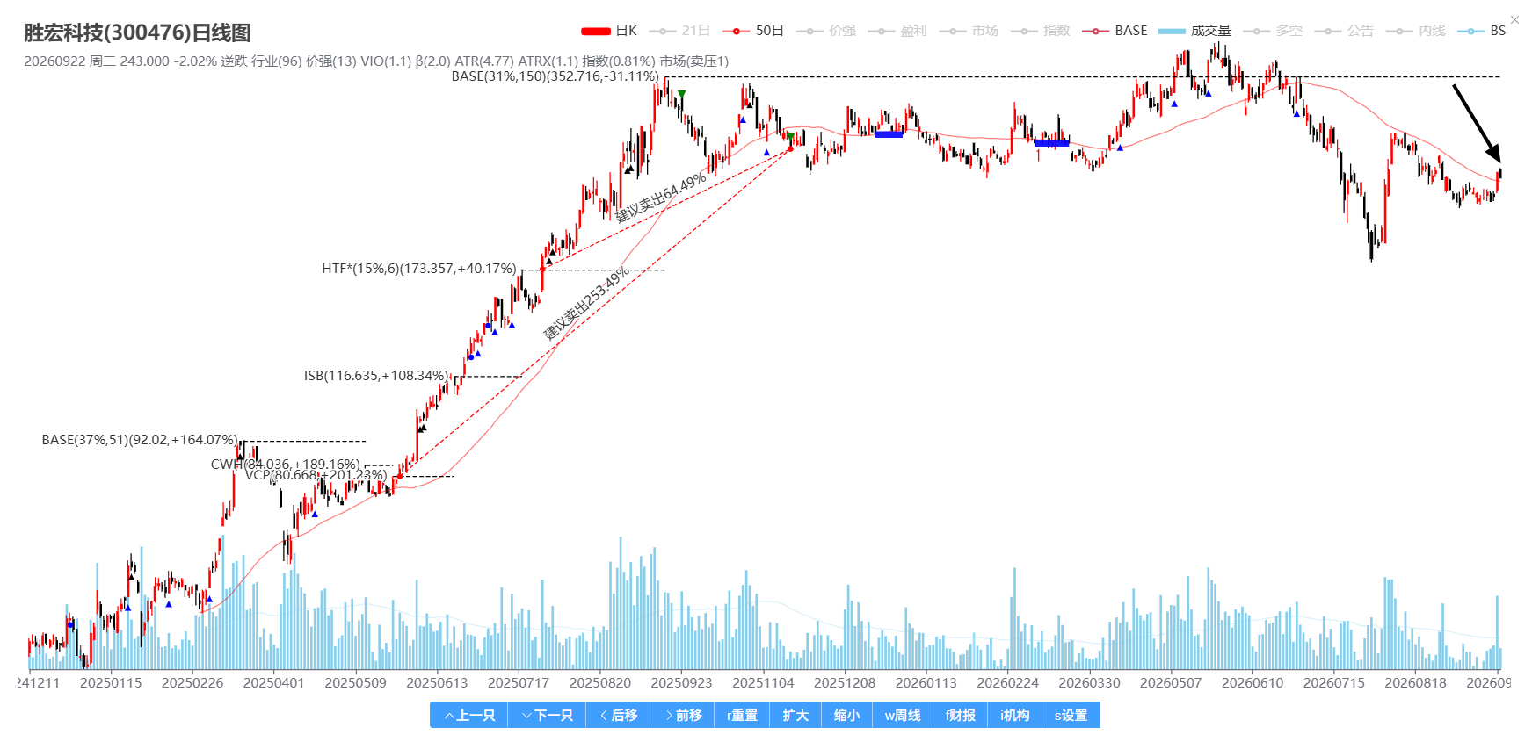Shift chart forward with 前移
Viewport: 1532px width, 749px height.
coord(682,716)
